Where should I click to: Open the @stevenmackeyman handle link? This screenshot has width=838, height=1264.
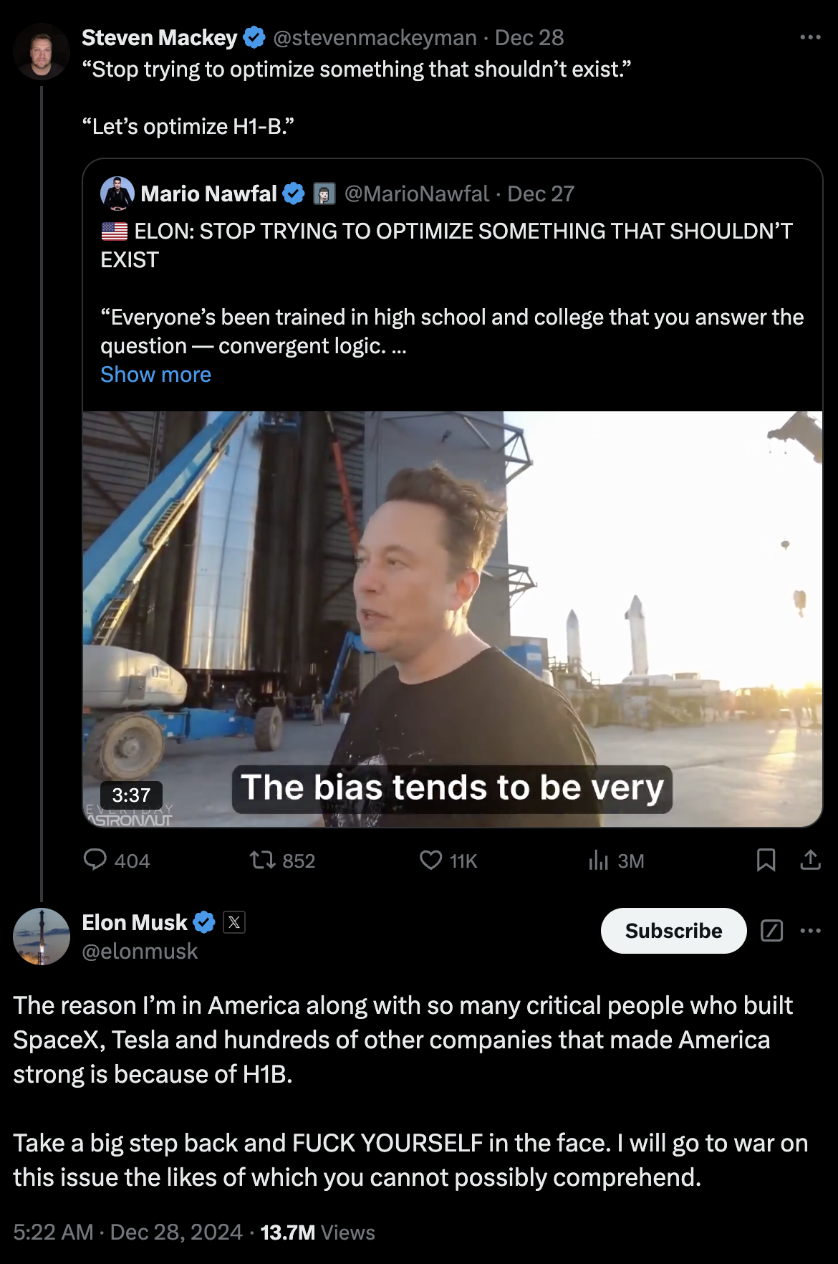(375, 37)
